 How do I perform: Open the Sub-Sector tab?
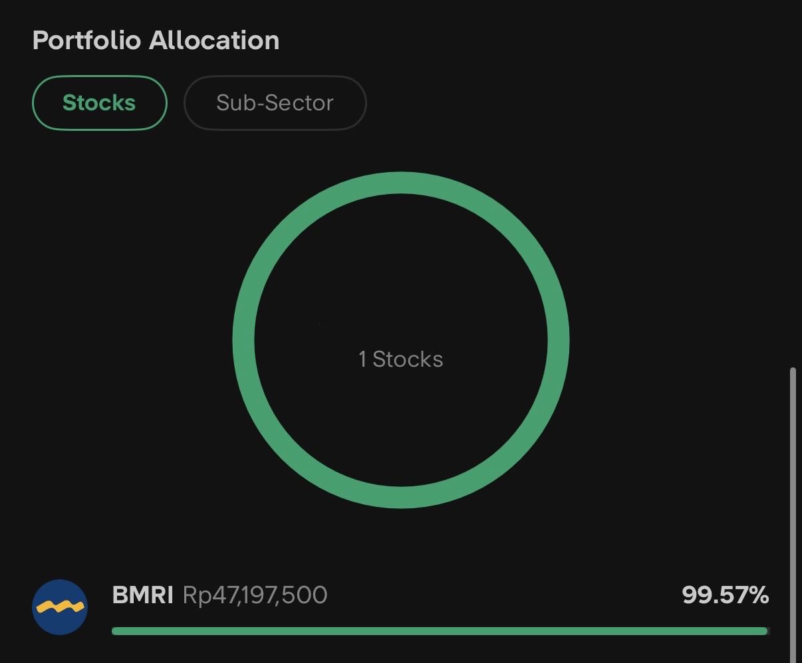pyautogui.click(x=275, y=103)
